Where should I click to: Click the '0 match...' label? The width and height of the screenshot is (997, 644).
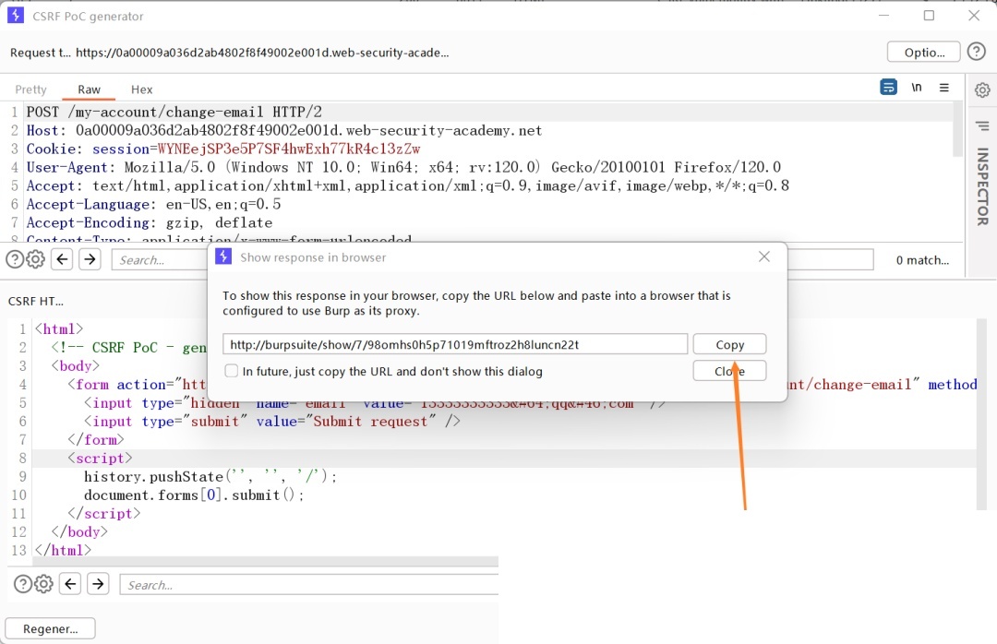pos(922,260)
